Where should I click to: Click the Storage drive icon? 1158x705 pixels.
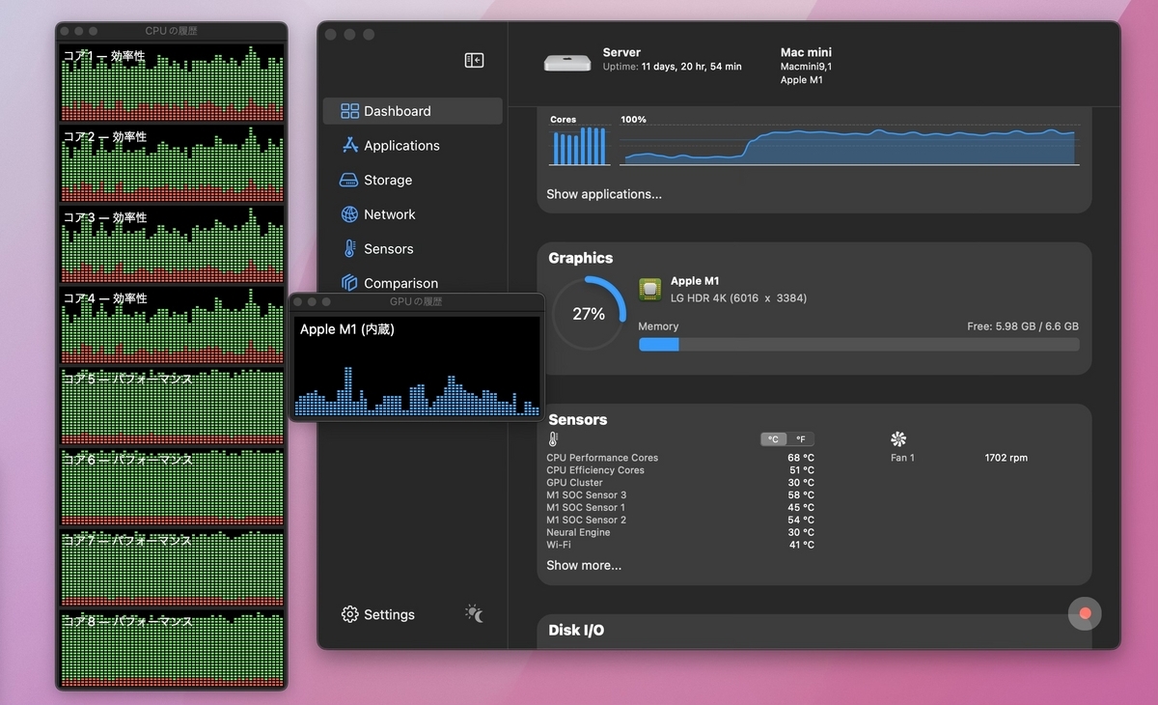(348, 181)
